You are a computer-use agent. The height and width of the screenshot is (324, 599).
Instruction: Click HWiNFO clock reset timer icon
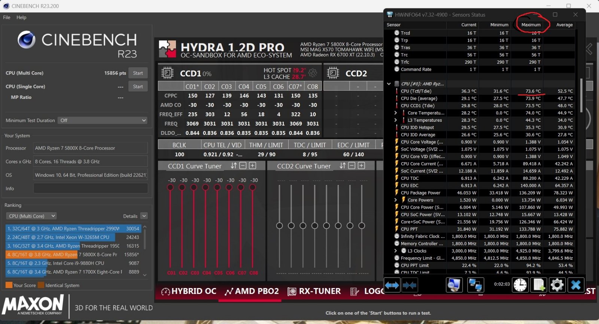coord(520,285)
